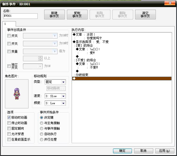Enable the 独立开关 condition checkbox
The height and width of the screenshot is (156, 177).
(9, 66)
